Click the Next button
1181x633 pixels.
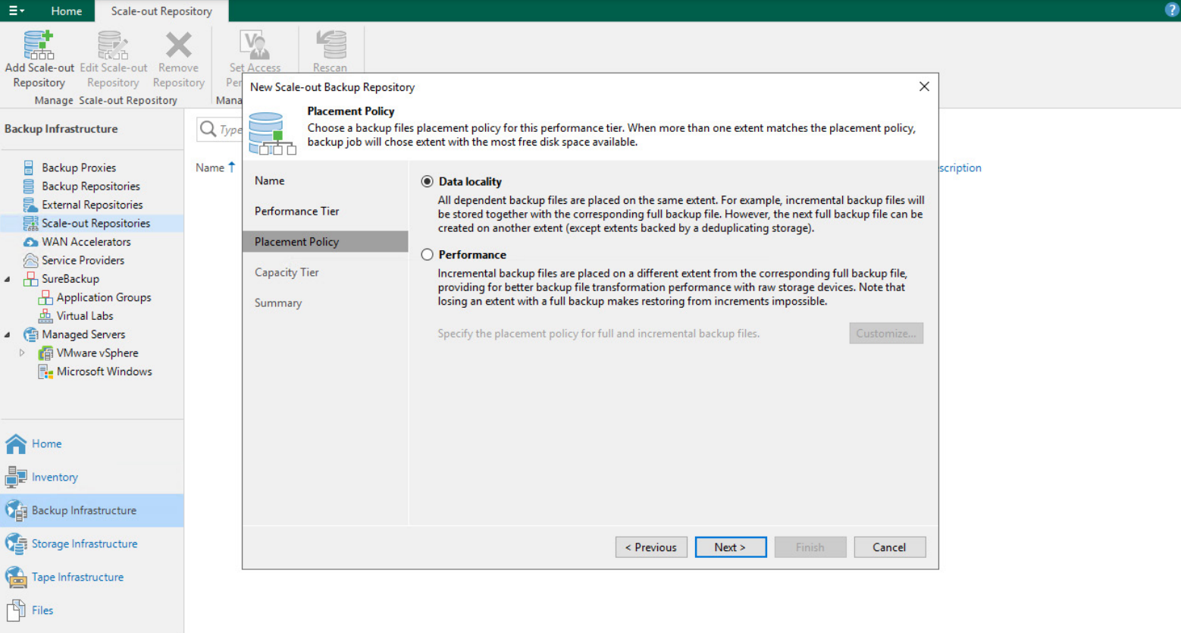coord(730,547)
